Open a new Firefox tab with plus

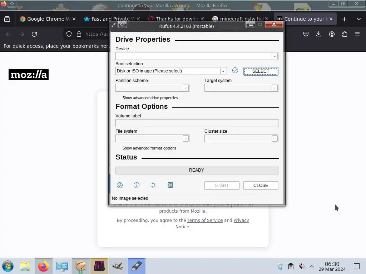344,19
